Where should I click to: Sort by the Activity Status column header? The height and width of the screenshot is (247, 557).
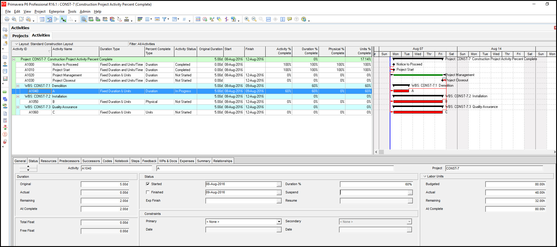[186, 52]
